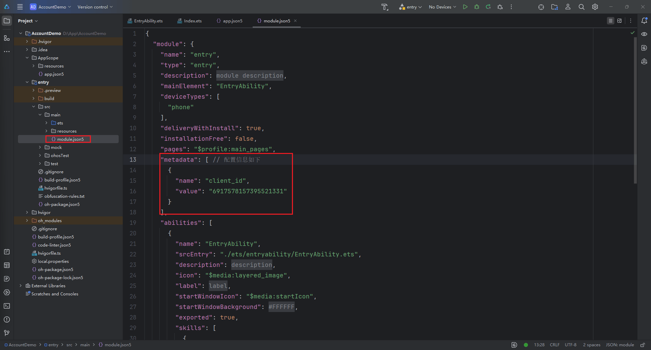The height and width of the screenshot is (350, 651).
Task: Select oh-package-lock.json5 in project tree
Action: pos(60,277)
